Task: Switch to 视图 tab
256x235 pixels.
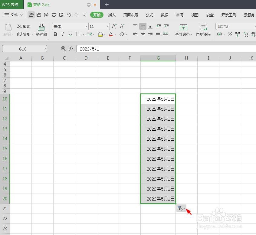Action: tap(195, 15)
